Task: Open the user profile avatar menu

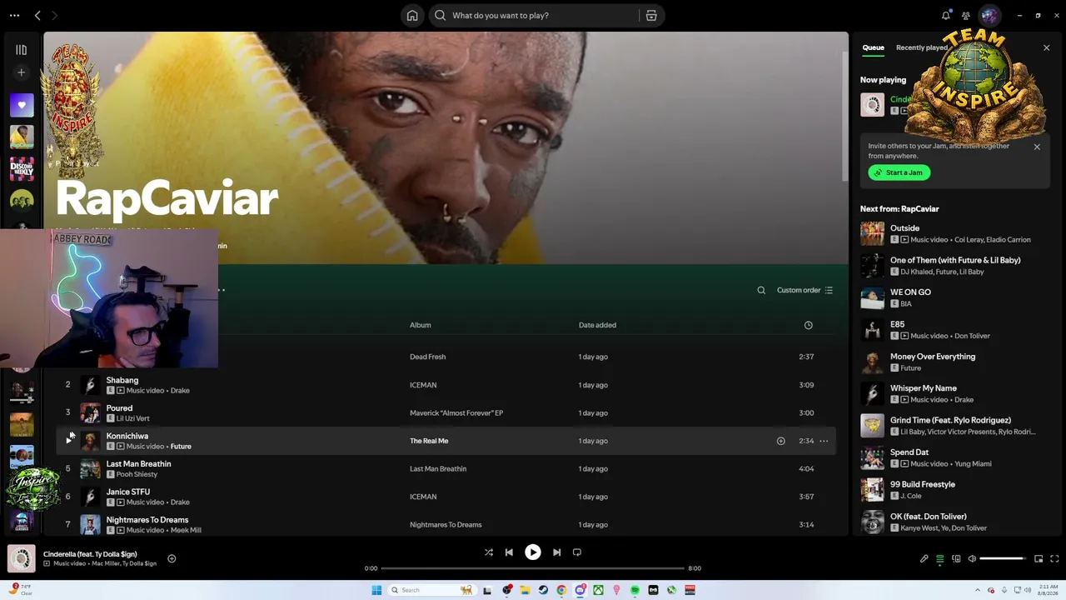Action: (x=989, y=15)
